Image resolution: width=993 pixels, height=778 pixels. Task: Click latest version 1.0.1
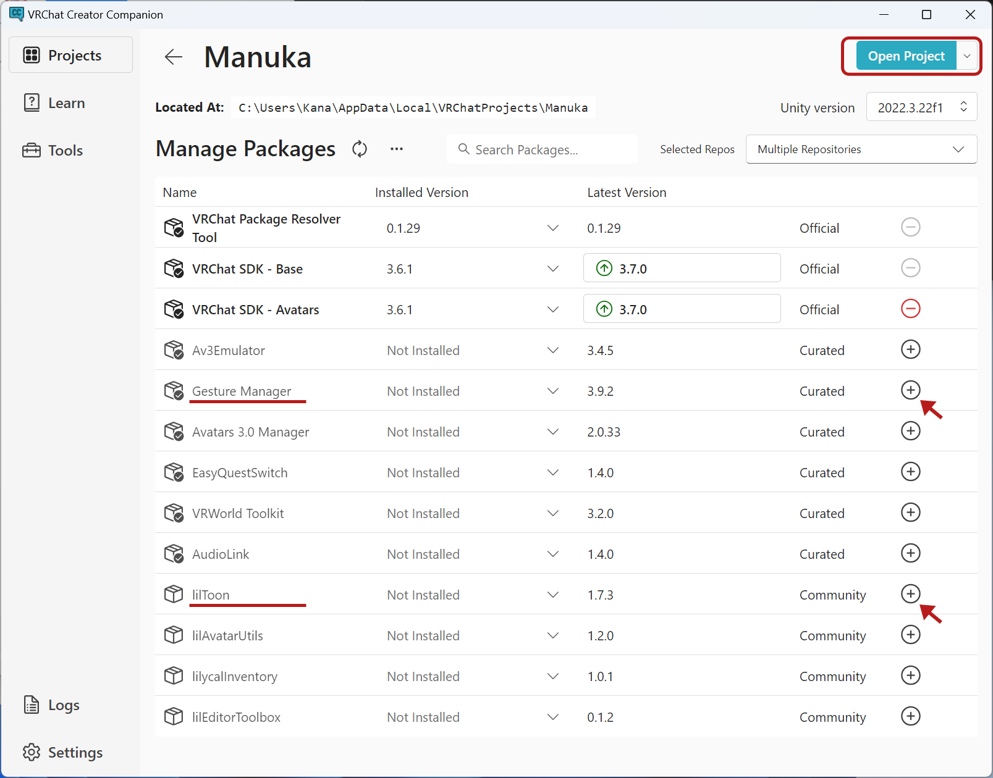click(x=600, y=676)
